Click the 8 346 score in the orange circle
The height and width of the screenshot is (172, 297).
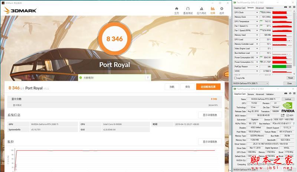[115, 39]
